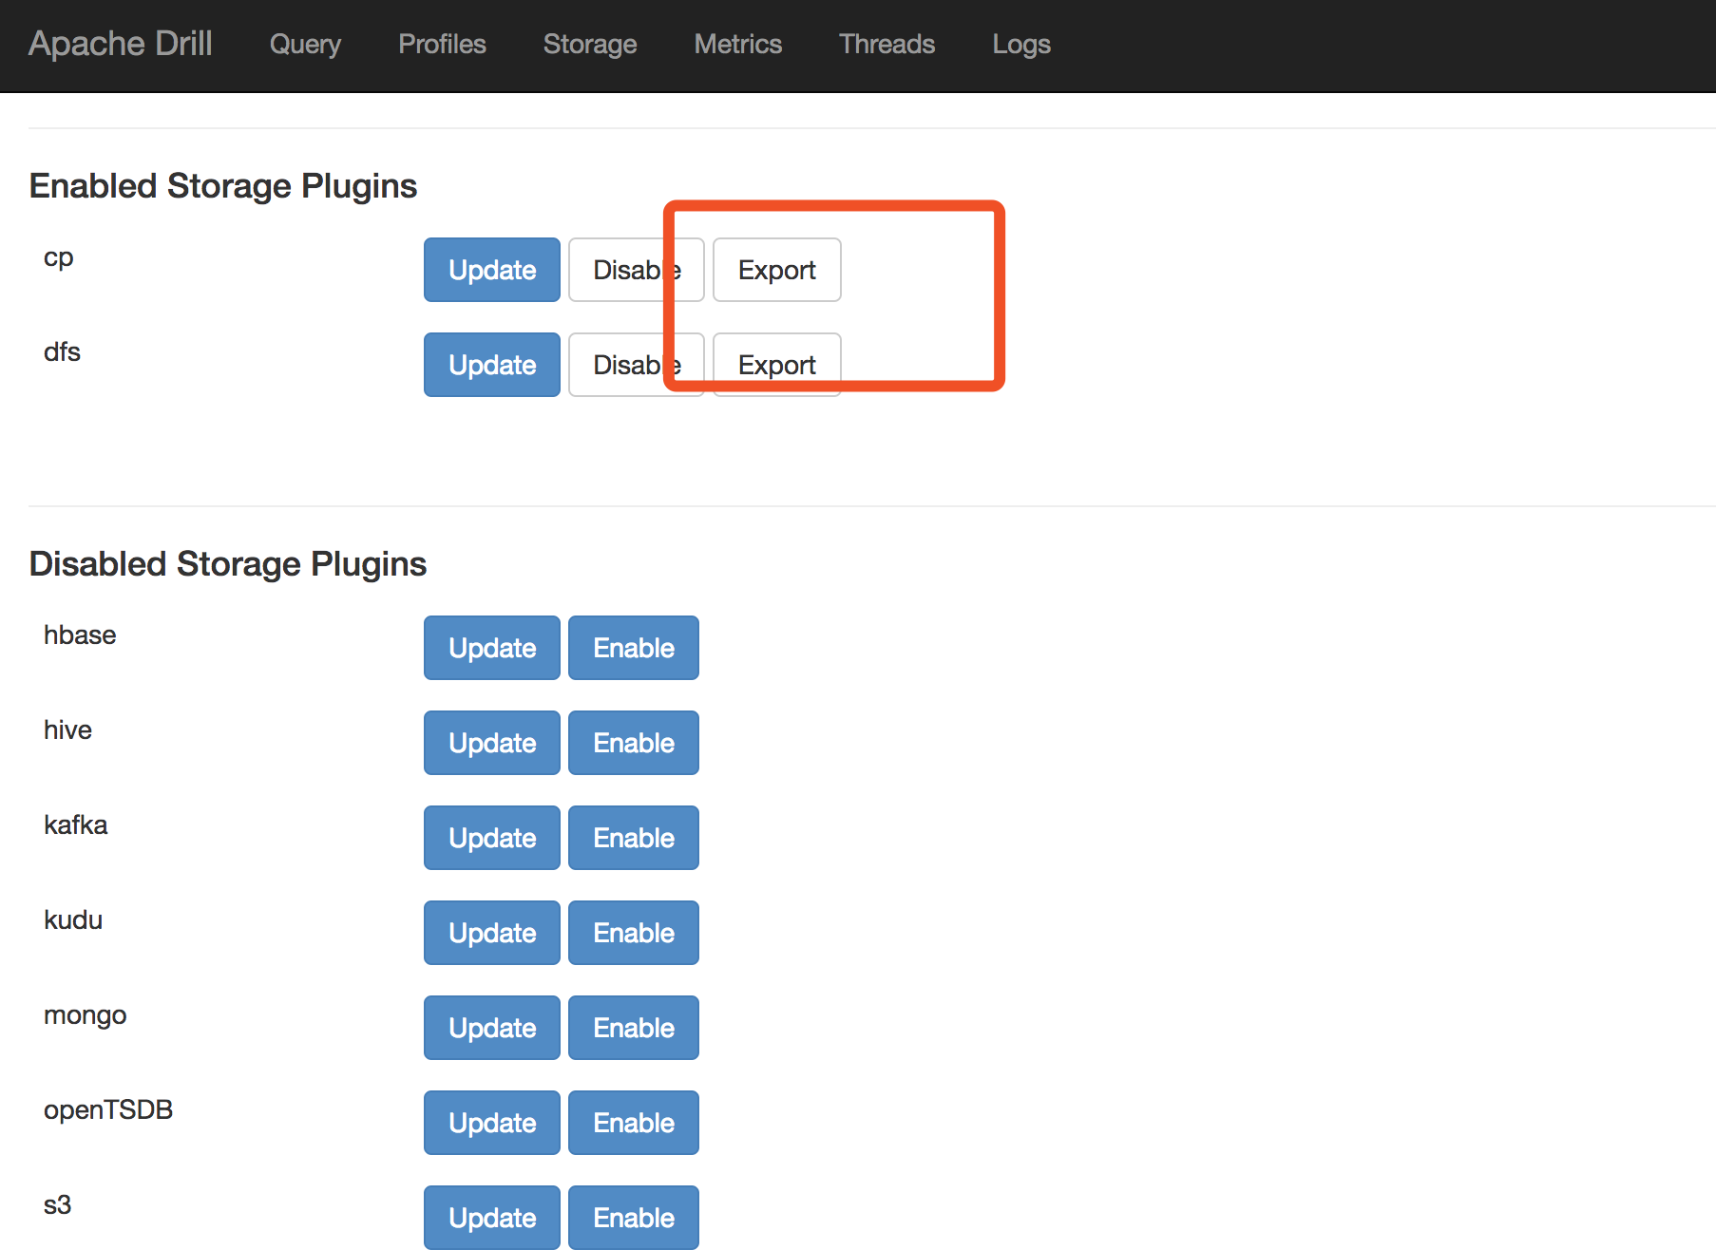Open the Apache Drill home link

[x=121, y=44]
